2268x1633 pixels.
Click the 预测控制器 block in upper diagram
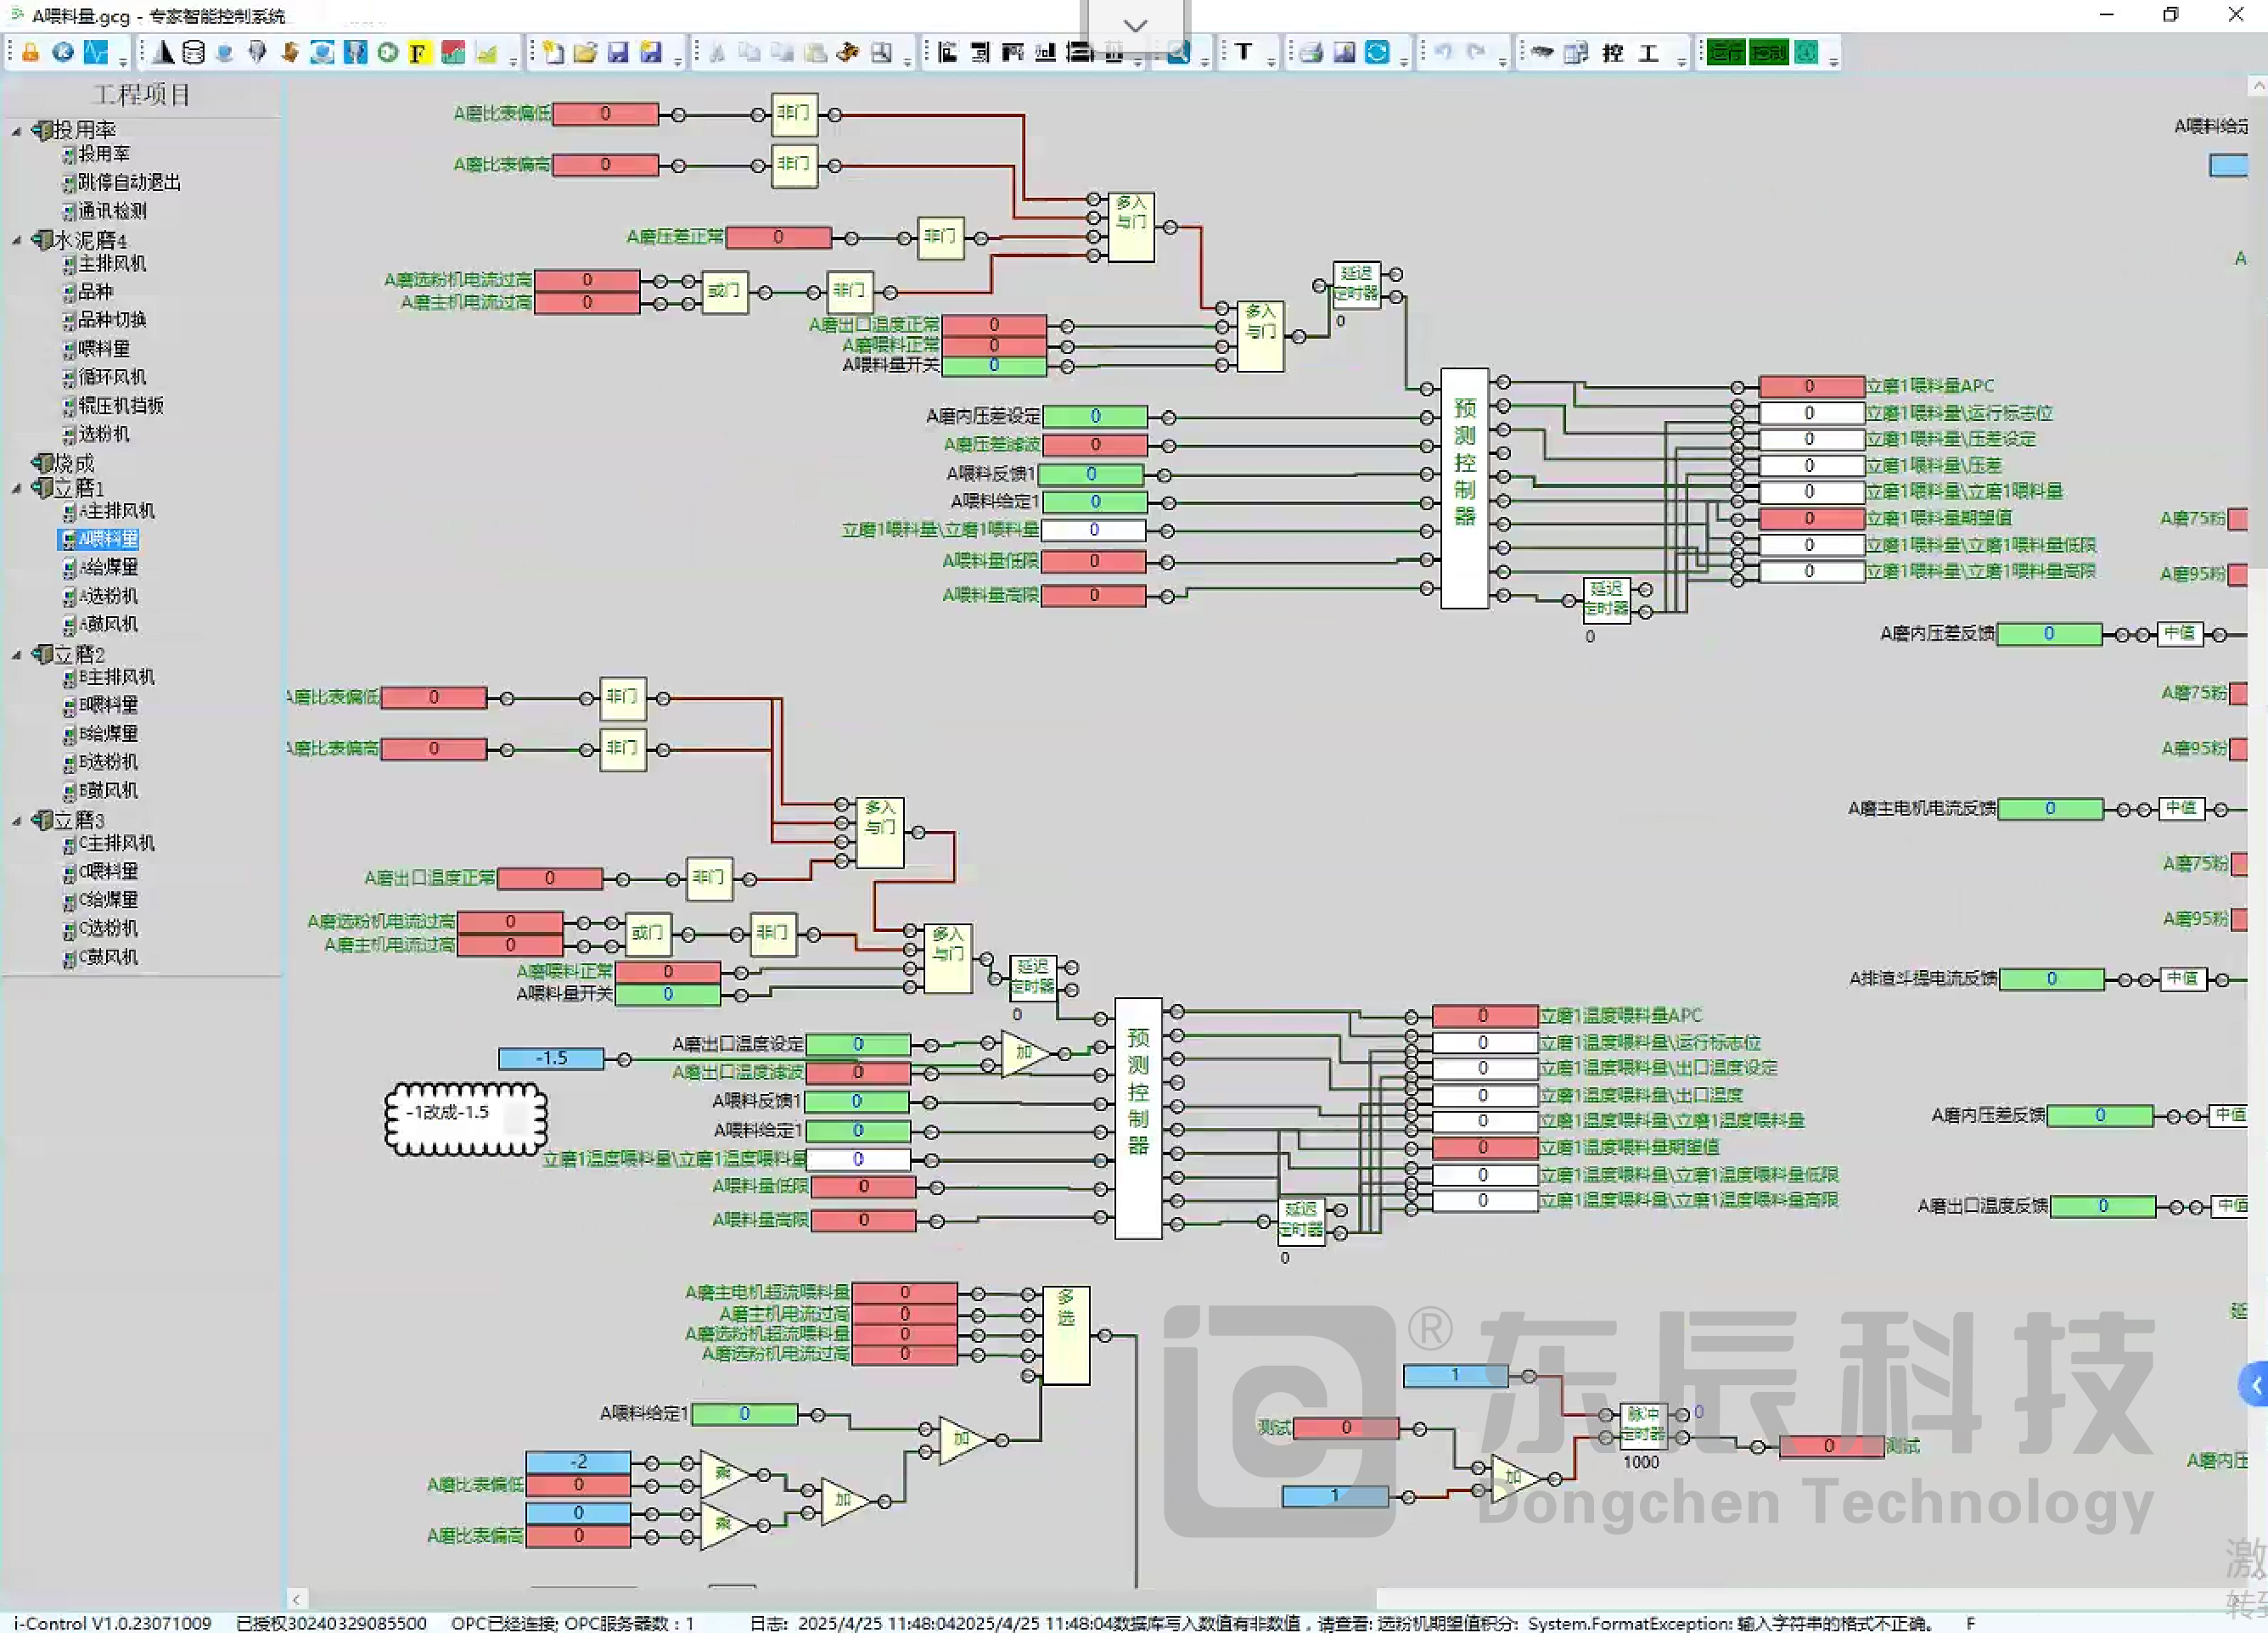[x=1464, y=488]
